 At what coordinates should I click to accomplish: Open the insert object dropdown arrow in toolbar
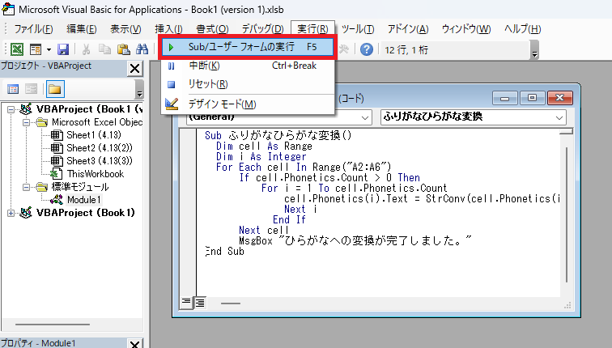click(47, 49)
